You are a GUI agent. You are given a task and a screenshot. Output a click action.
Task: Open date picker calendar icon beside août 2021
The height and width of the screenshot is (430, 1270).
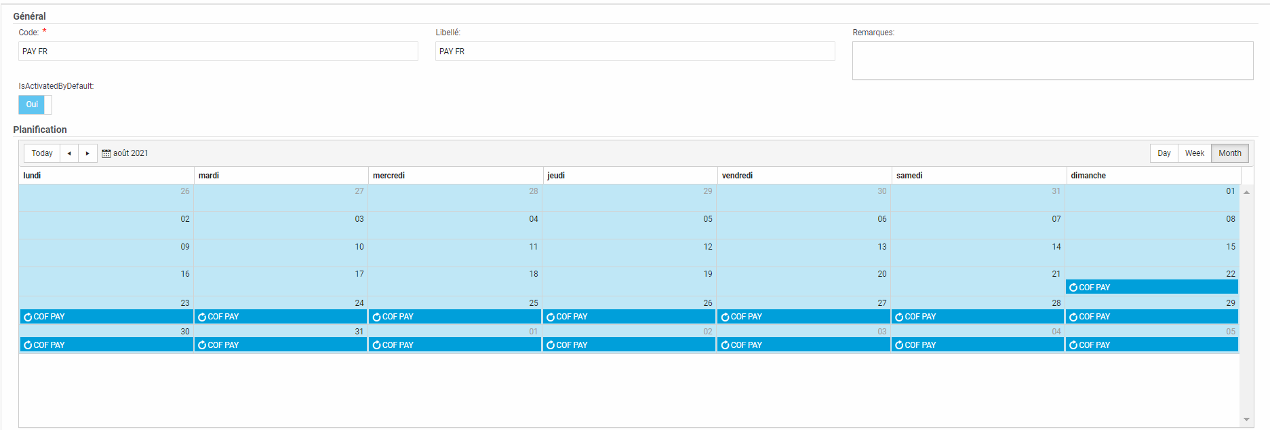(106, 153)
